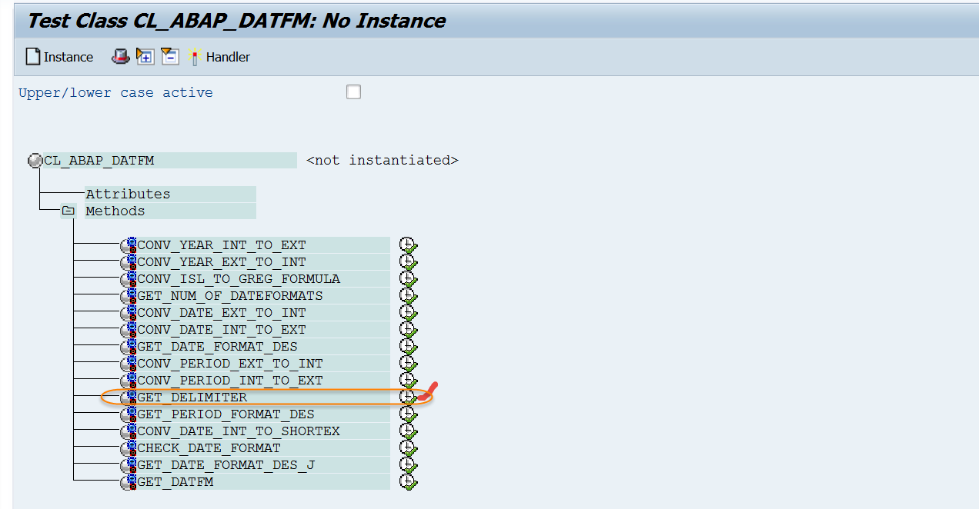This screenshot has height=509, width=979.
Task: Execute the CONV_DATE_EXT_TO_INT method
Action: (408, 312)
